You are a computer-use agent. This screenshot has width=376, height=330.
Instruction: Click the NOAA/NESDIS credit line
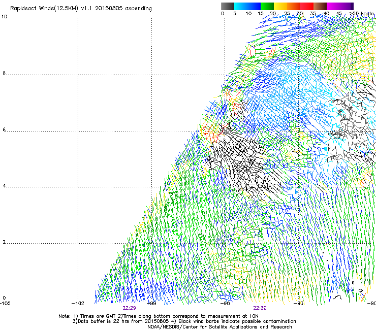(220, 327)
